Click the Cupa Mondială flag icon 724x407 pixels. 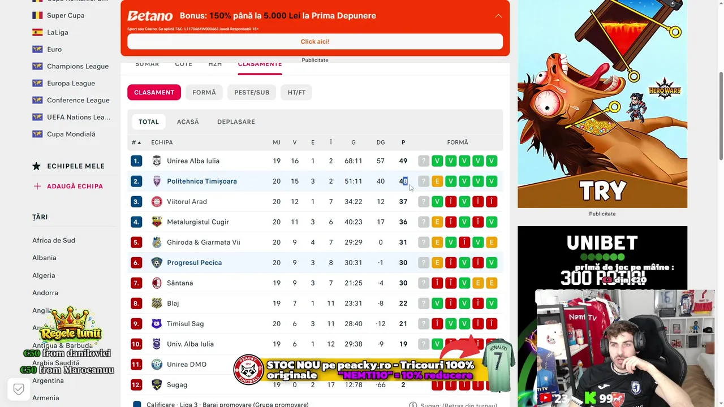click(x=37, y=134)
